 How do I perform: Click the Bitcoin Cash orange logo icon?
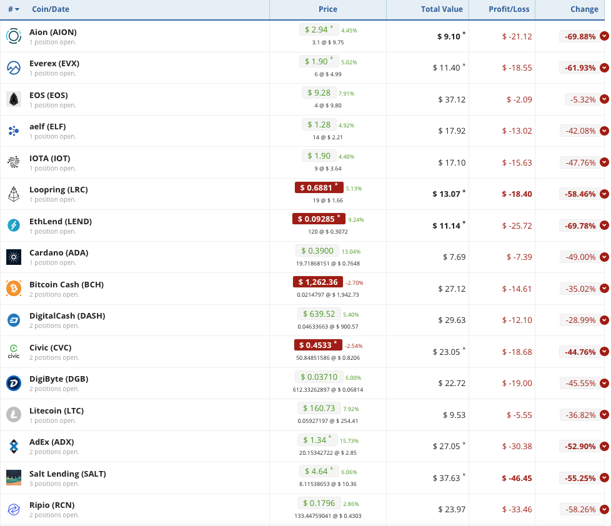click(14, 289)
